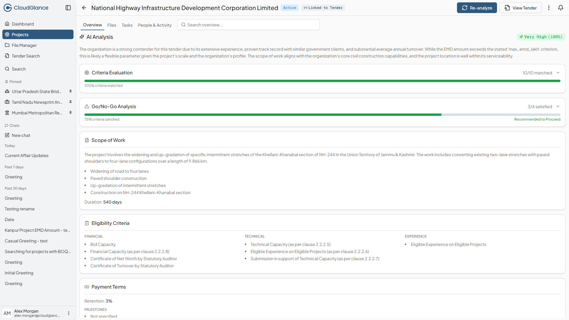Expand Go/No-Go Analysis chevron
This screenshot has height=320, width=569.
click(x=558, y=107)
